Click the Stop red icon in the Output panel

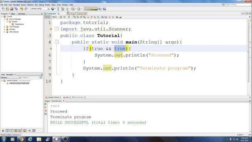[x=46, y=110]
